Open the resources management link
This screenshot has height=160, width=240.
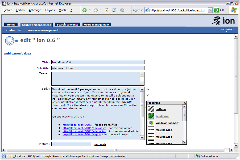pyautogui.click(x=43, y=30)
